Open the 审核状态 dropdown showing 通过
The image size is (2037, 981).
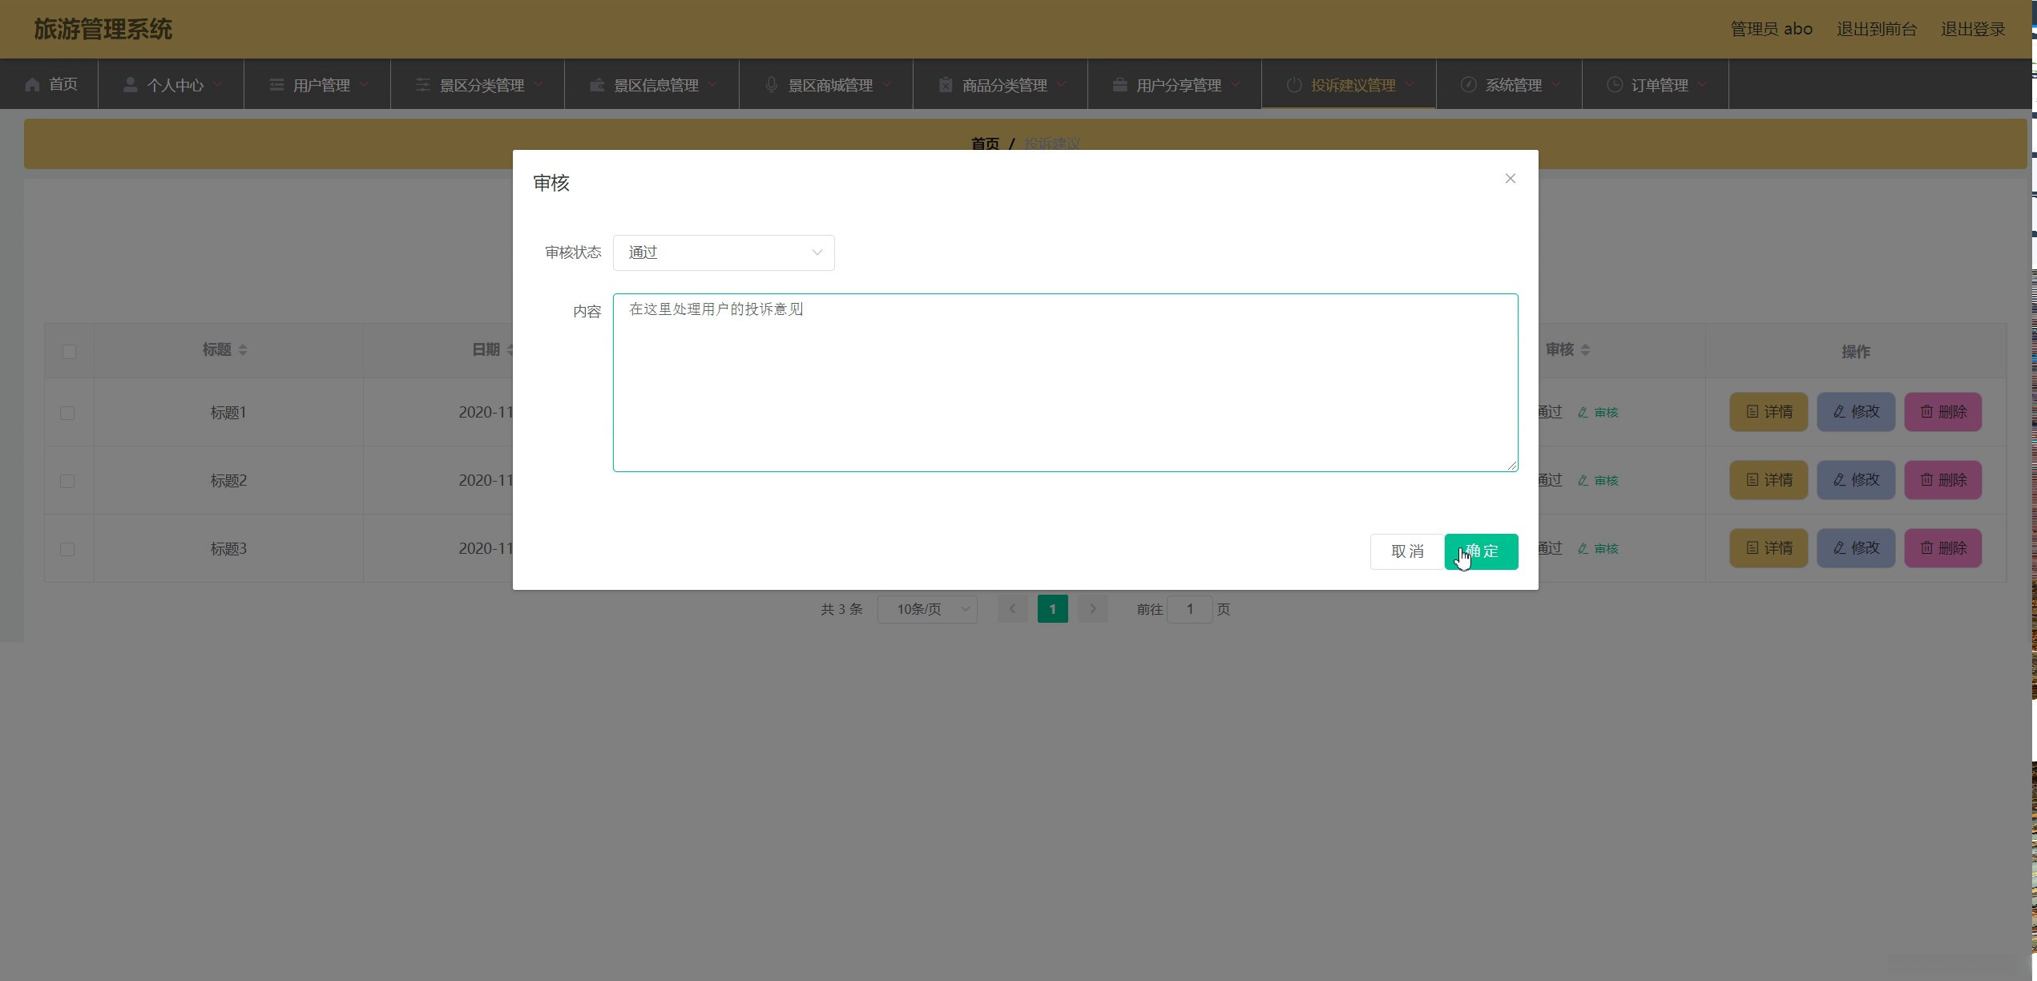pos(723,252)
